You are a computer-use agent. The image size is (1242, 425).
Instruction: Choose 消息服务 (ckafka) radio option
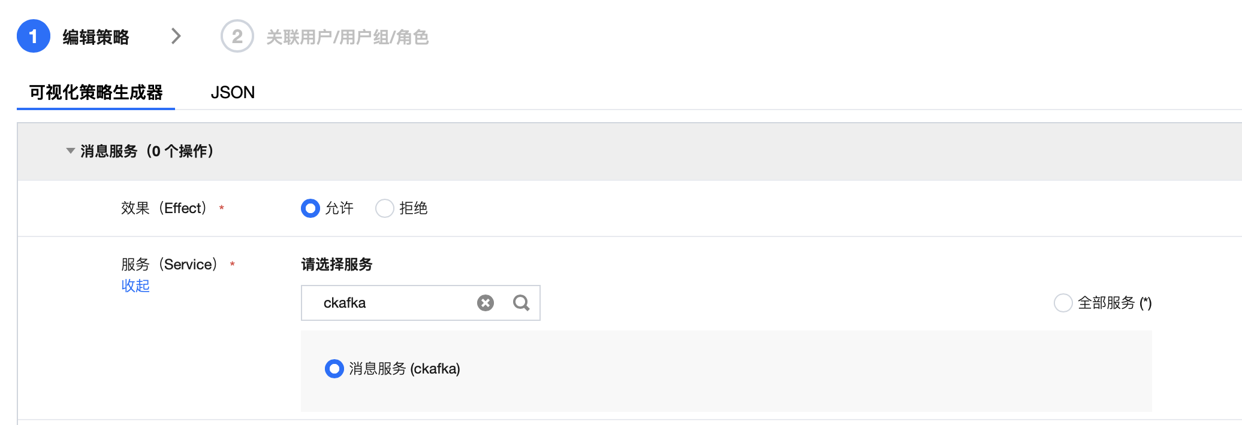334,369
